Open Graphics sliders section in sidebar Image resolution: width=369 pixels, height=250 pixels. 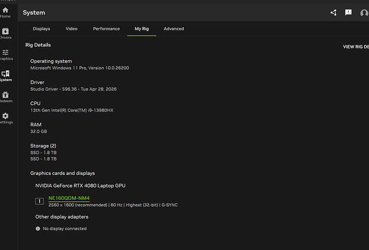click(x=6, y=55)
